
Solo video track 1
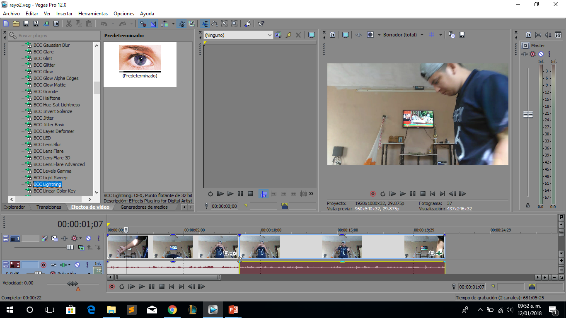98,238
